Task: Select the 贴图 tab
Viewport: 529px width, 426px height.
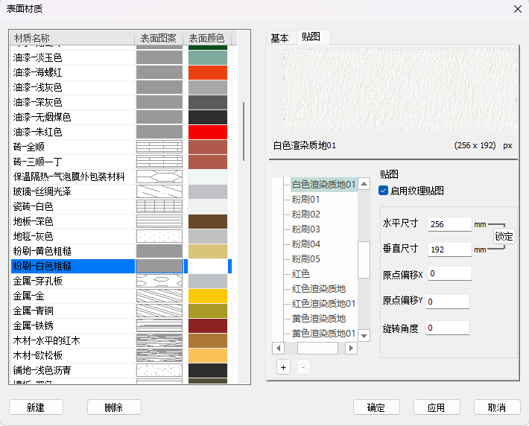Action: point(311,38)
